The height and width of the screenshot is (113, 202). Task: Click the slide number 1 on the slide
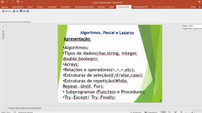[x=160, y=101]
